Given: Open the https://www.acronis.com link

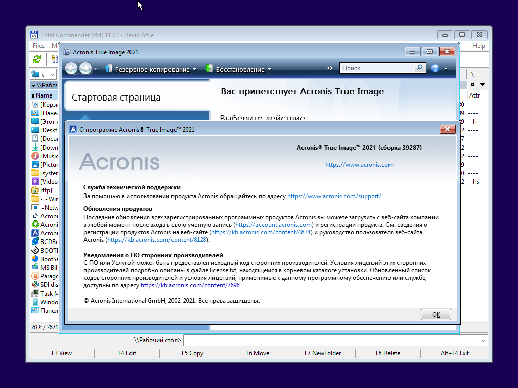Looking at the screenshot, I should pyautogui.click(x=359, y=165).
